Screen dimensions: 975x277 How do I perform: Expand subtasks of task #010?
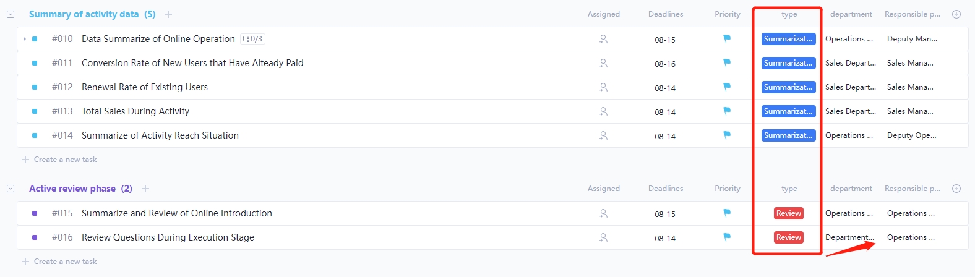24,39
